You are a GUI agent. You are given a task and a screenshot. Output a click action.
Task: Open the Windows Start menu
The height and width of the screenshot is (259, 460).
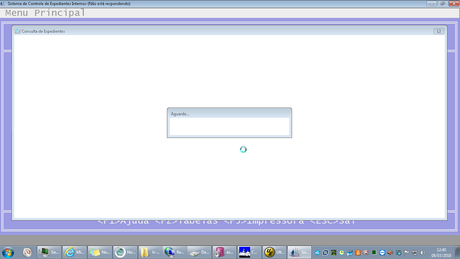(x=8, y=252)
